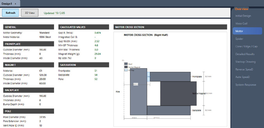Select the Motor sidebar item
The width and height of the screenshot is (264, 128).
click(x=247, y=31)
